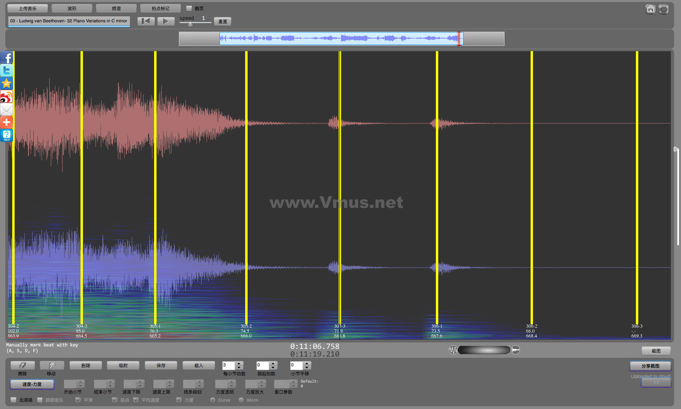Toggle the 力度 checkbox

click(x=179, y=400)
